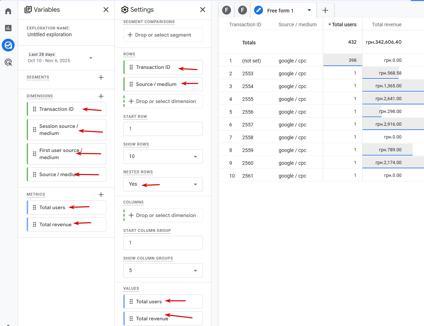The width and height of the screenshot is (424, 326).
Task: Select the Explore icon in sidebar
Action: point(8,45)
